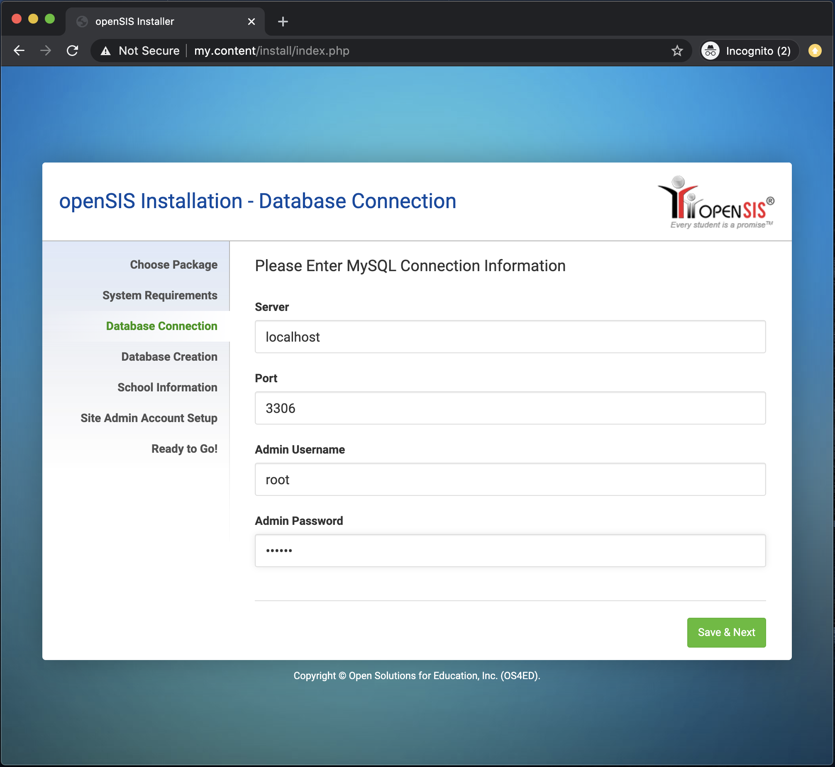Open a new browser tab
The height and width of the screenshot is (767, 835).
[x=283, y=22]
